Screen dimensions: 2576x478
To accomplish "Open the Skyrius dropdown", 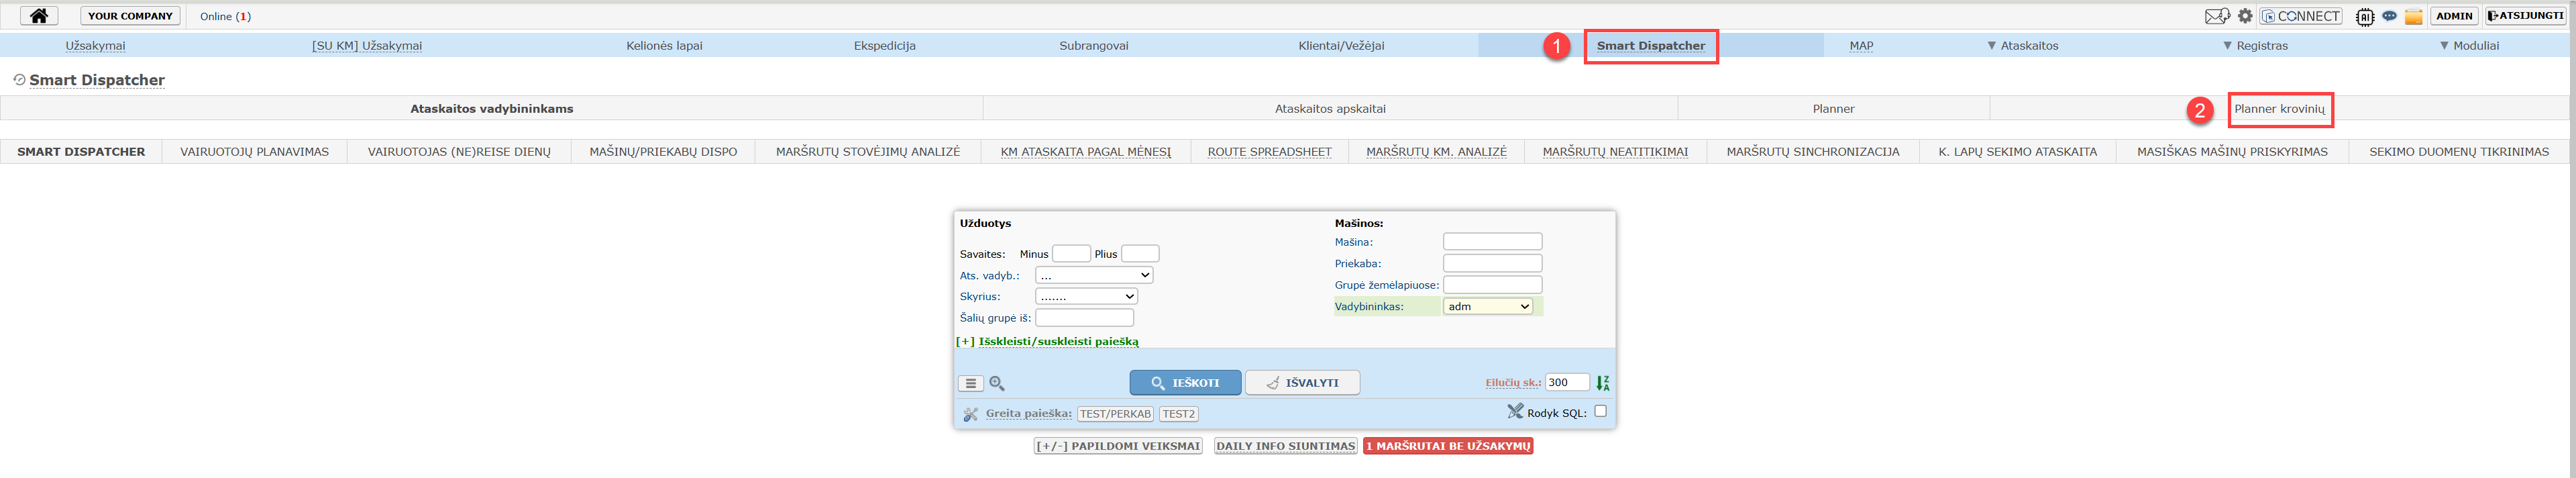I will point(1086,296).
